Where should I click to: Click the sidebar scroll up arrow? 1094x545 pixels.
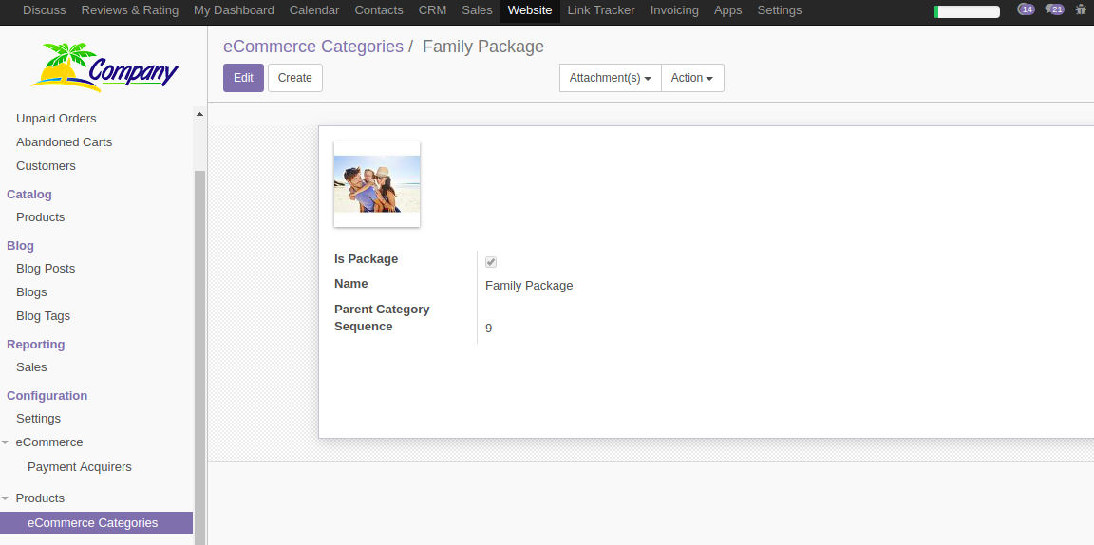199,114
